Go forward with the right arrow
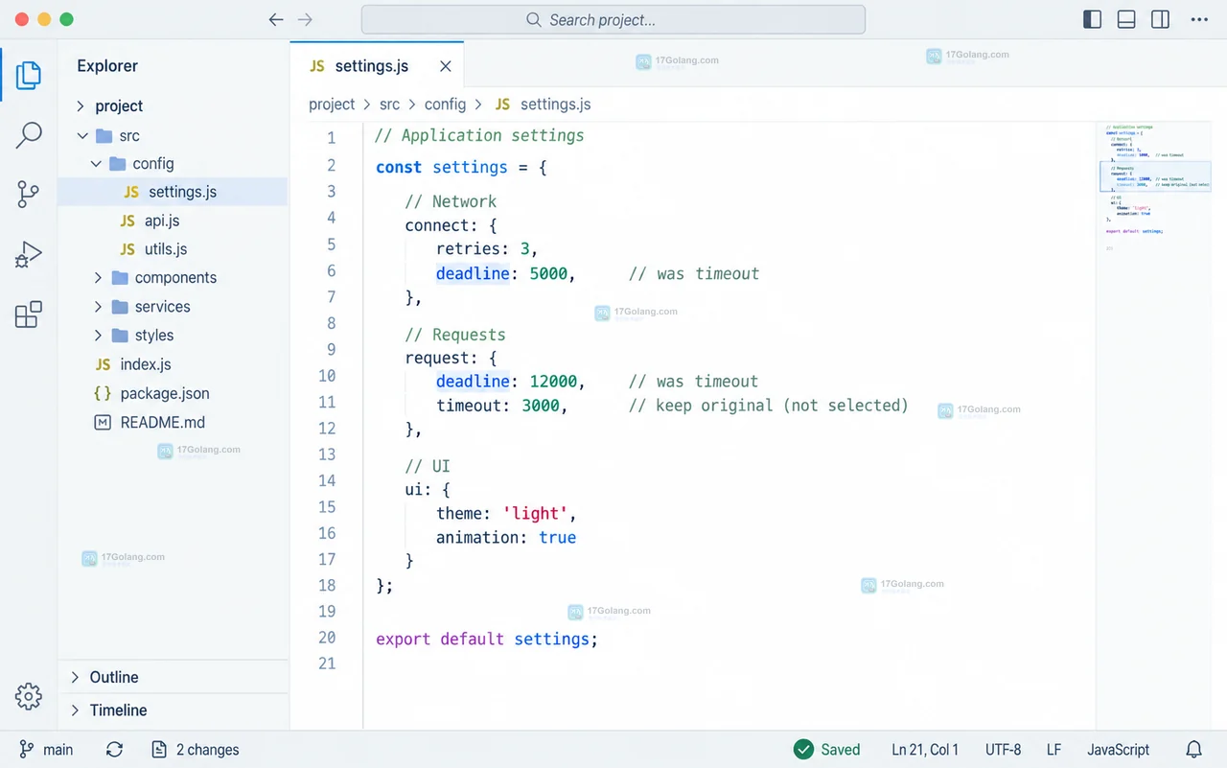 [x=305, y=19]
